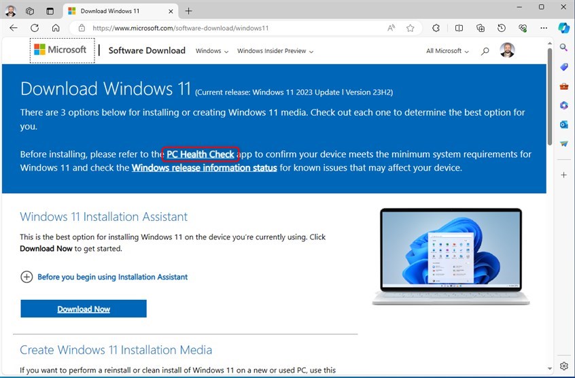Open Settings and more menu
Image resolution: width=575 pixels, height=378 pixels.
[x=544, y=28]
